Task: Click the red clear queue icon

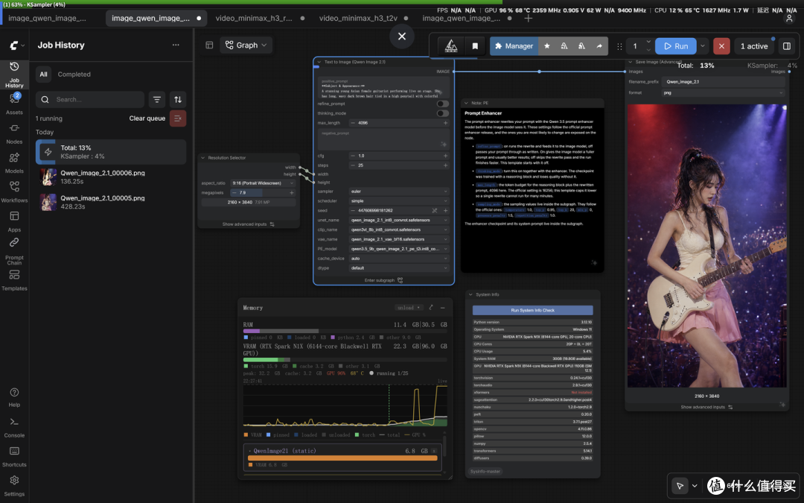Action: 178,118
